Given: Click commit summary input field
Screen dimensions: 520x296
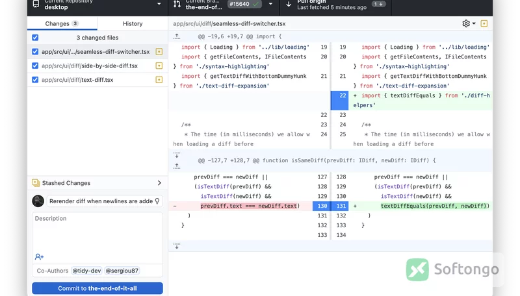Looking at the screenshot, I should 104,201.
